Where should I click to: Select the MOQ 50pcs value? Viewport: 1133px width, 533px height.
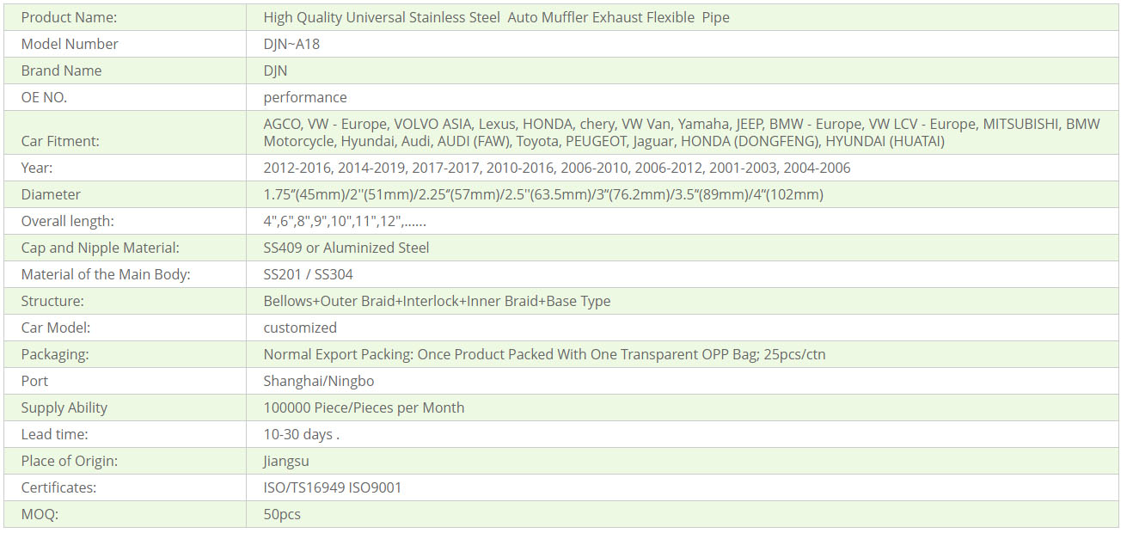(x=282, y=514)
